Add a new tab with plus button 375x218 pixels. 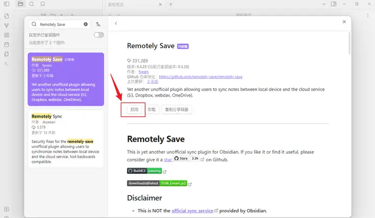coord(171,4)
